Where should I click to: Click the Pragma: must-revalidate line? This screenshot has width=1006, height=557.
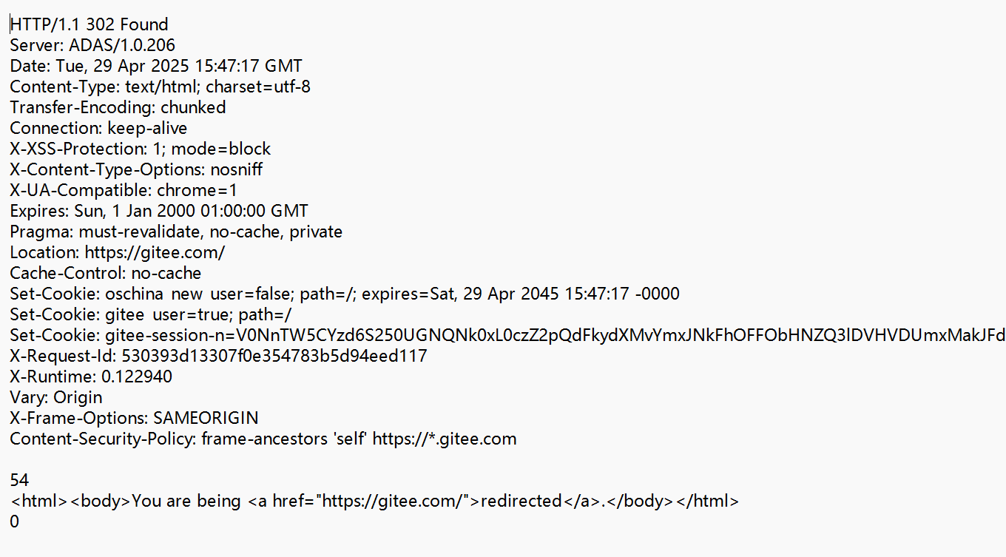click(x=176, y=232)
